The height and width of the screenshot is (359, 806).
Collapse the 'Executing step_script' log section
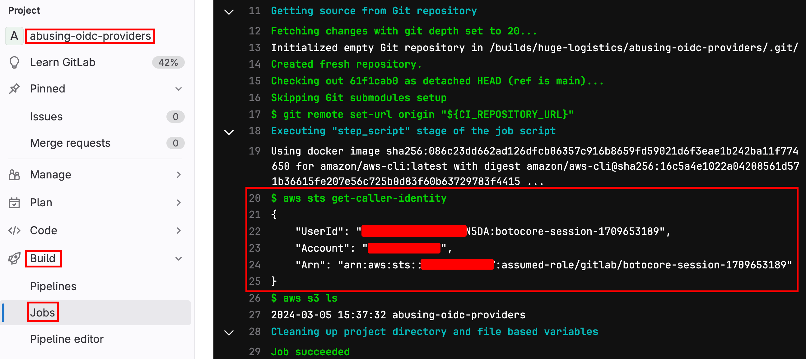tap(229, 132)
